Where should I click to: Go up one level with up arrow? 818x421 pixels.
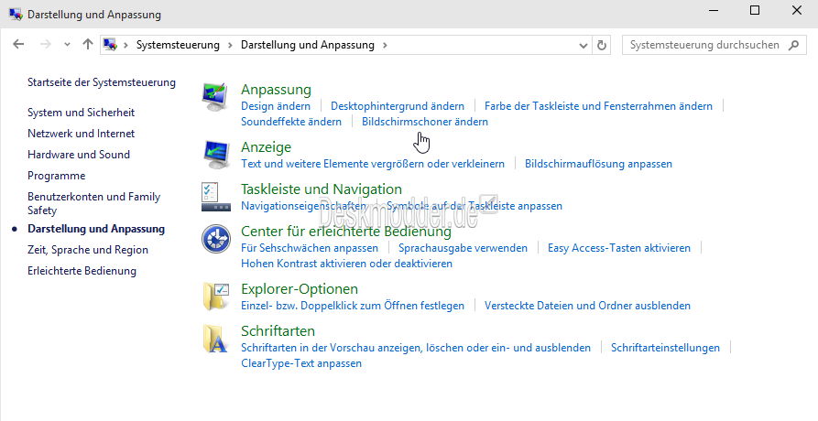tap(88, 45)
